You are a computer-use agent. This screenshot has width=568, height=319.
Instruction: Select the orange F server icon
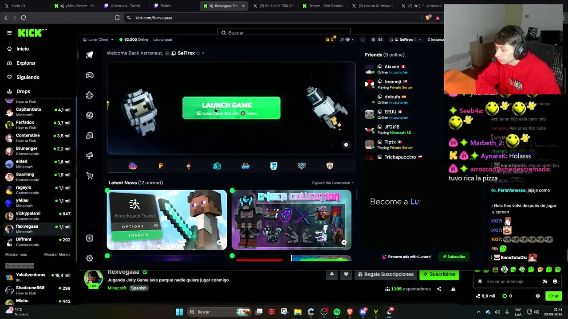(161, 166)
